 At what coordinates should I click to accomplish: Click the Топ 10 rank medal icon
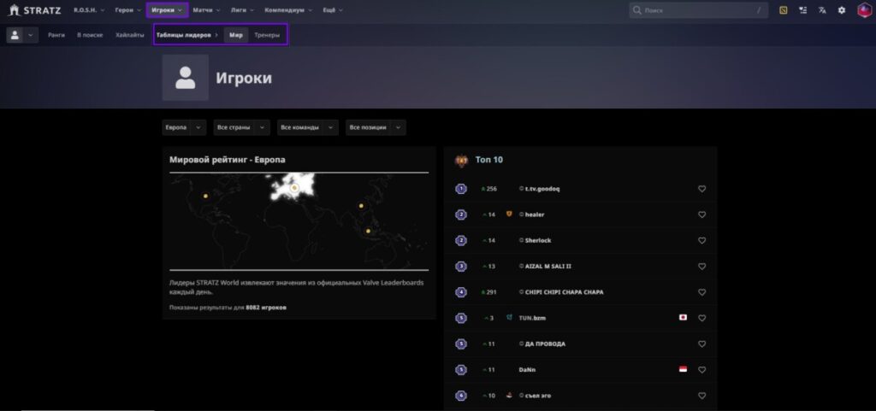click(x=461, y=161)
